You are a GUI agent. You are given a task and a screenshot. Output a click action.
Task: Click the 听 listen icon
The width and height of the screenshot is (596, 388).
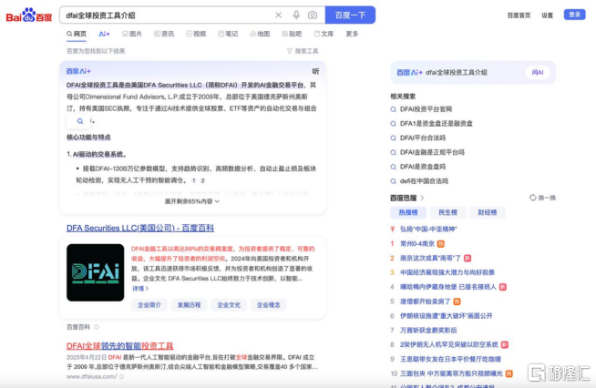315,71
